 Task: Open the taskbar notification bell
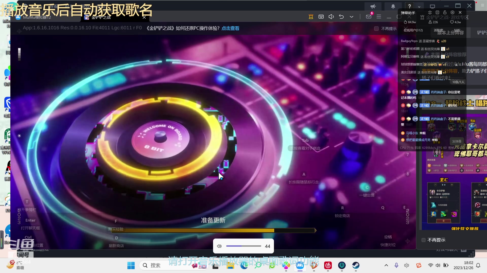478,265
